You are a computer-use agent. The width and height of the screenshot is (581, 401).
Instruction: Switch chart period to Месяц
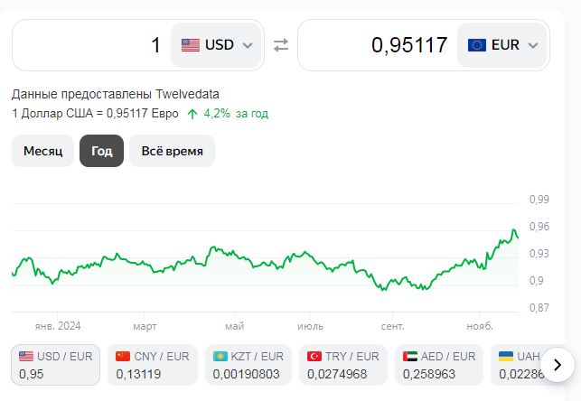click(x=42, y=151)
